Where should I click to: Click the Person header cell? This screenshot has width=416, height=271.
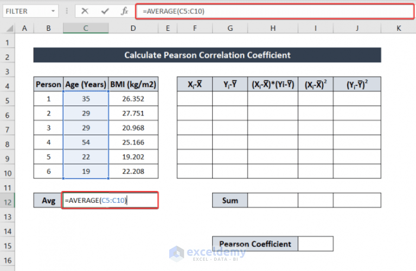(x=49, y=84)
